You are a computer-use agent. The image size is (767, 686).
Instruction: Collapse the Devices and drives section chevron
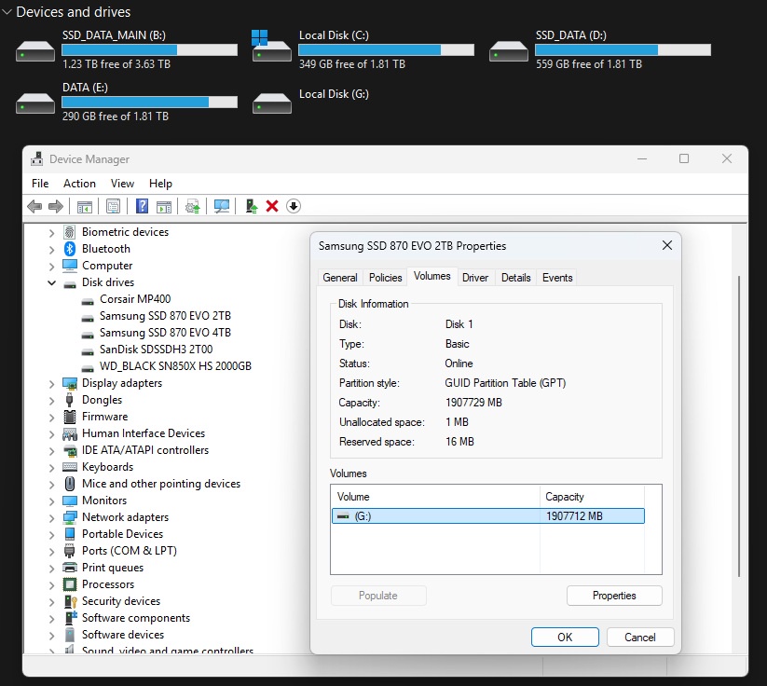(7, 12)
